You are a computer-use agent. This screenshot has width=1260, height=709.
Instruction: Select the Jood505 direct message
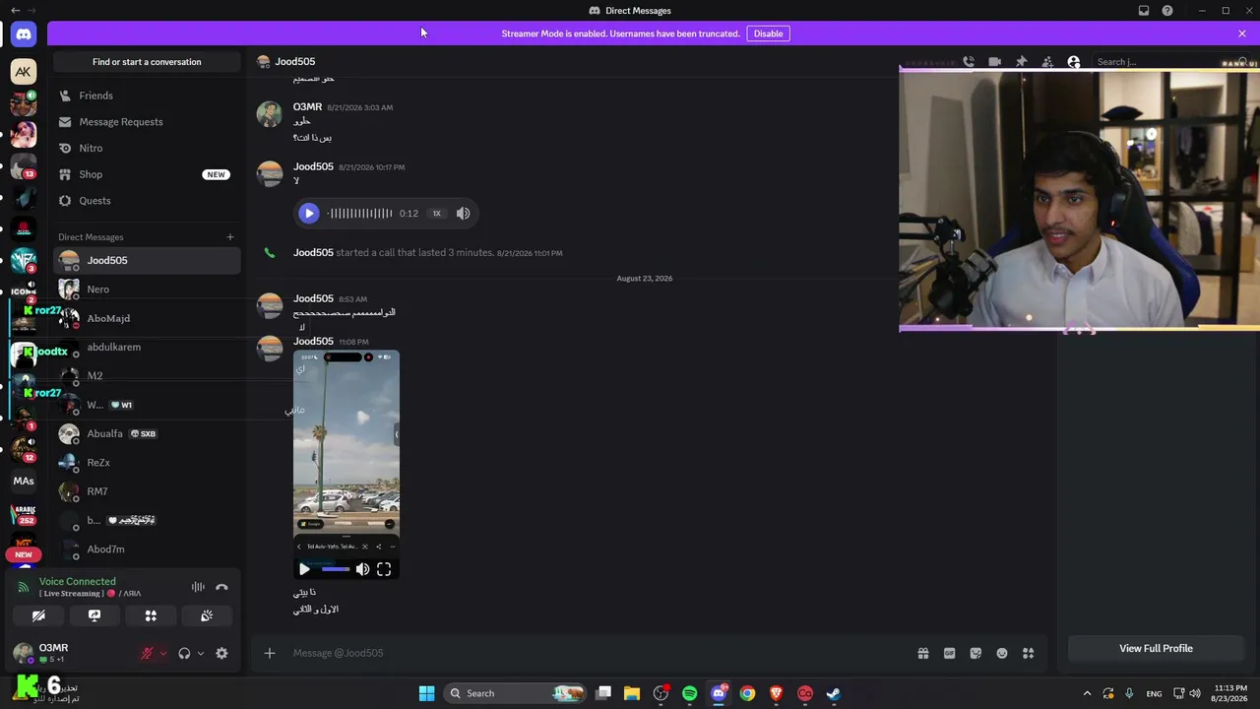[147, 261]
